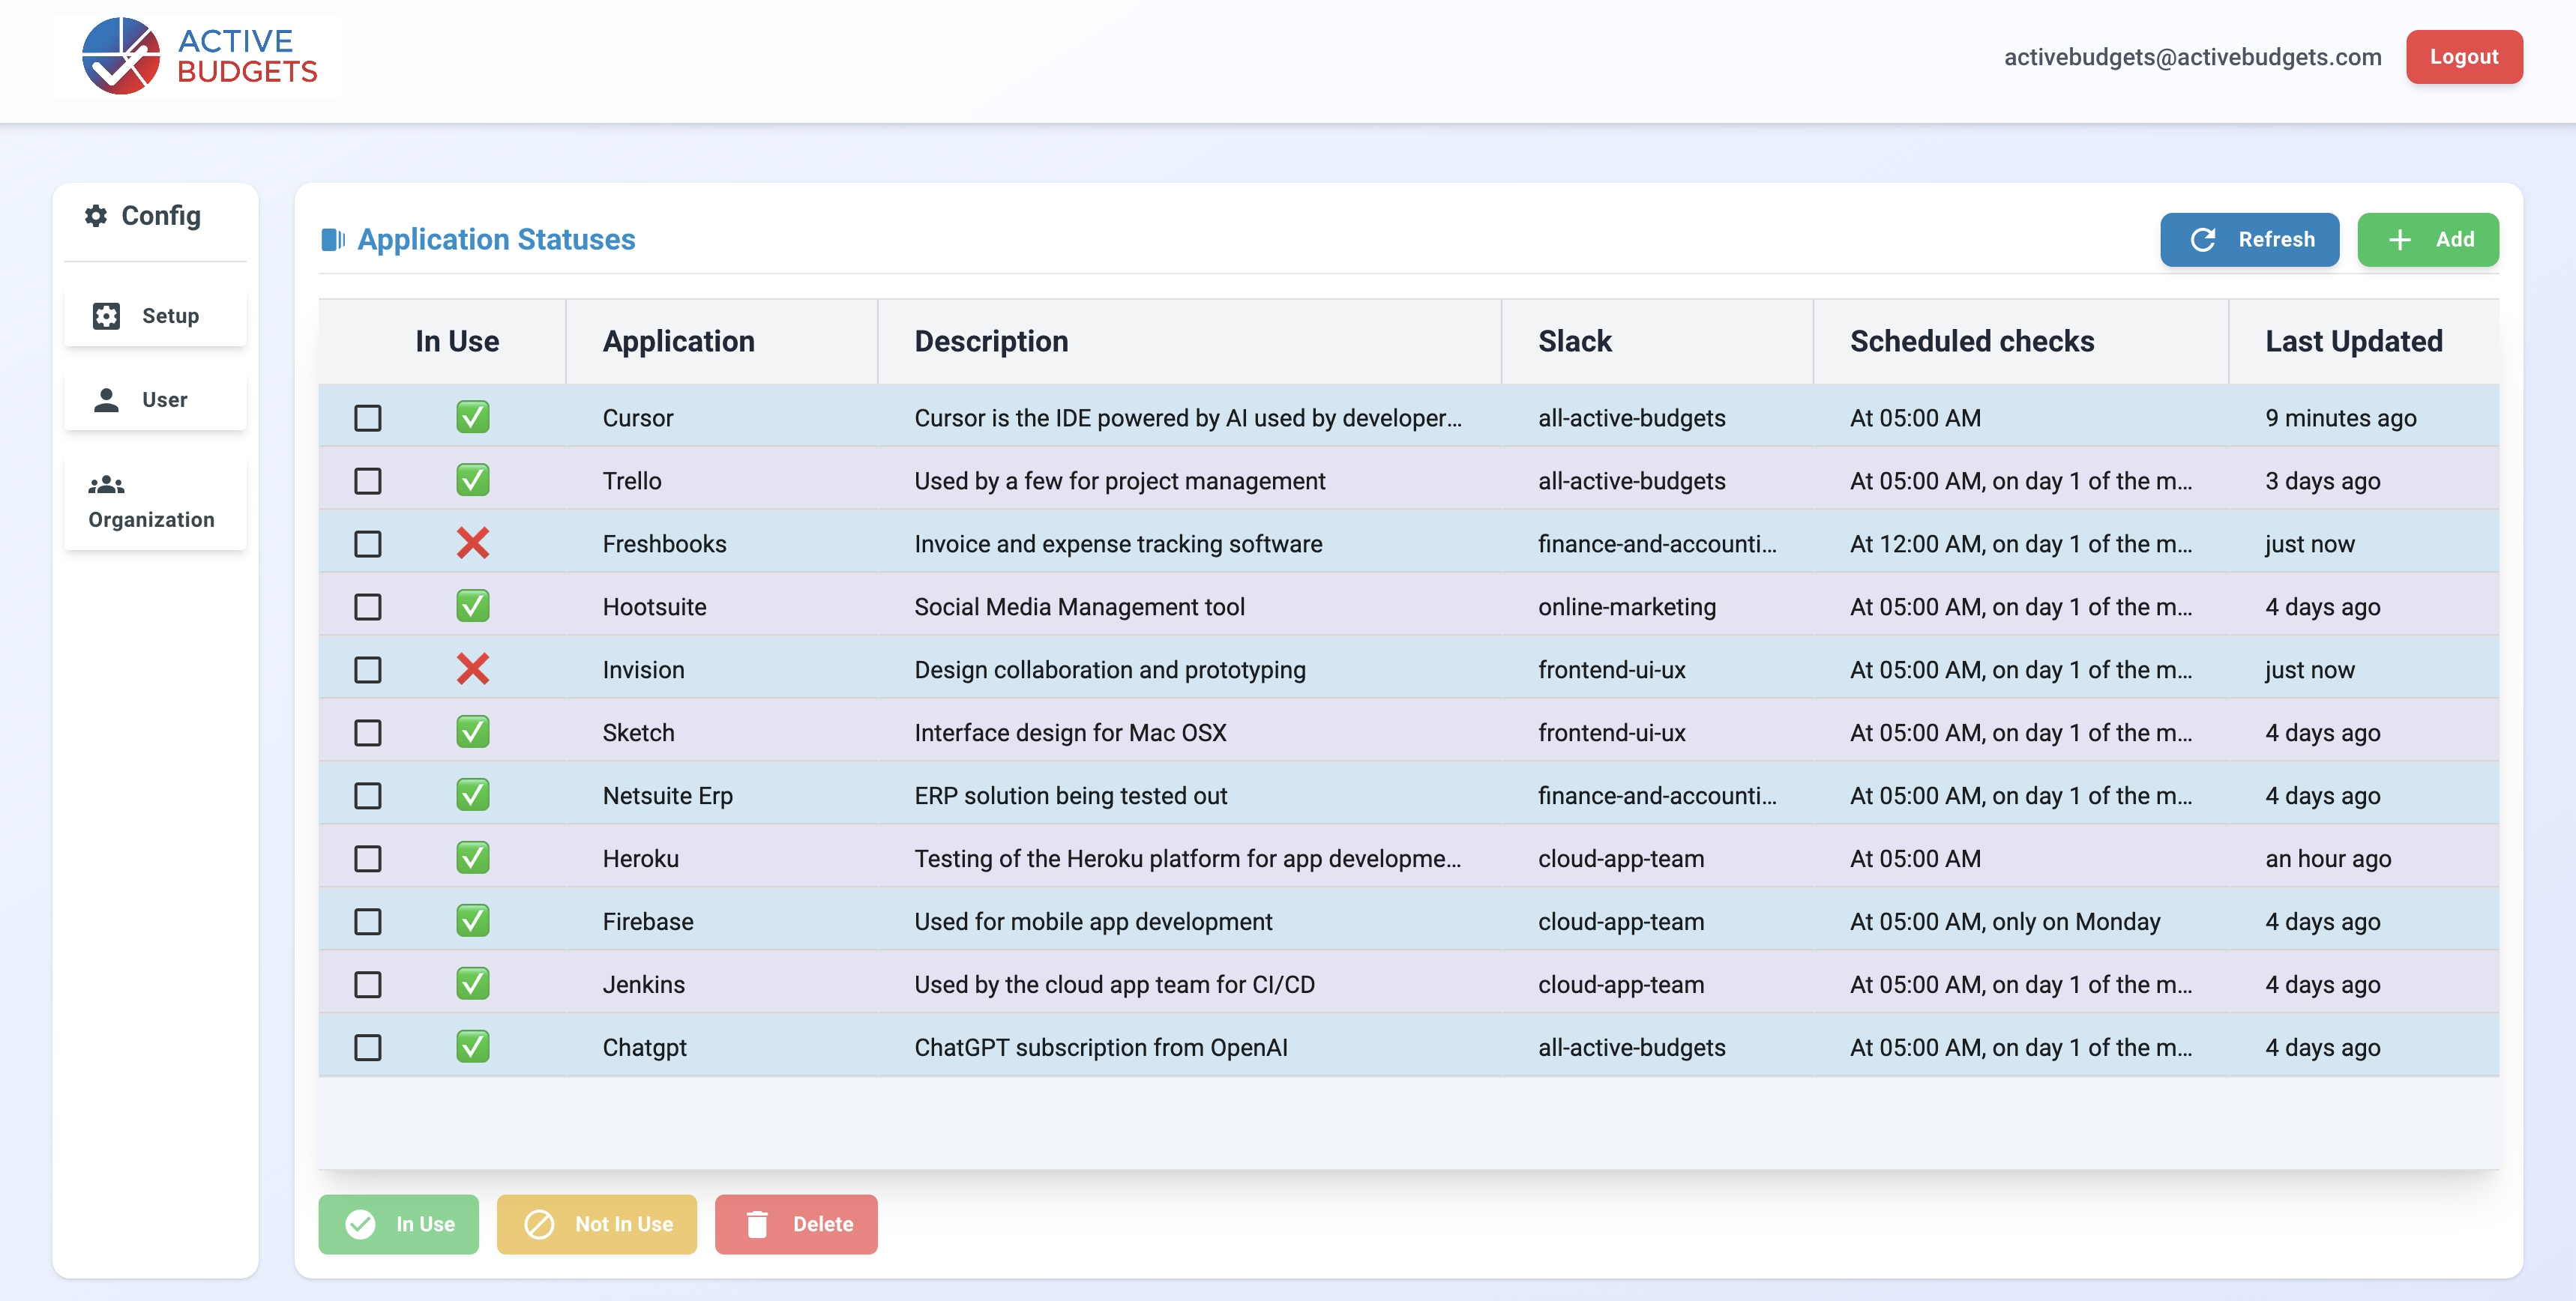Open the Organization group icon

(x=106, y=485)
